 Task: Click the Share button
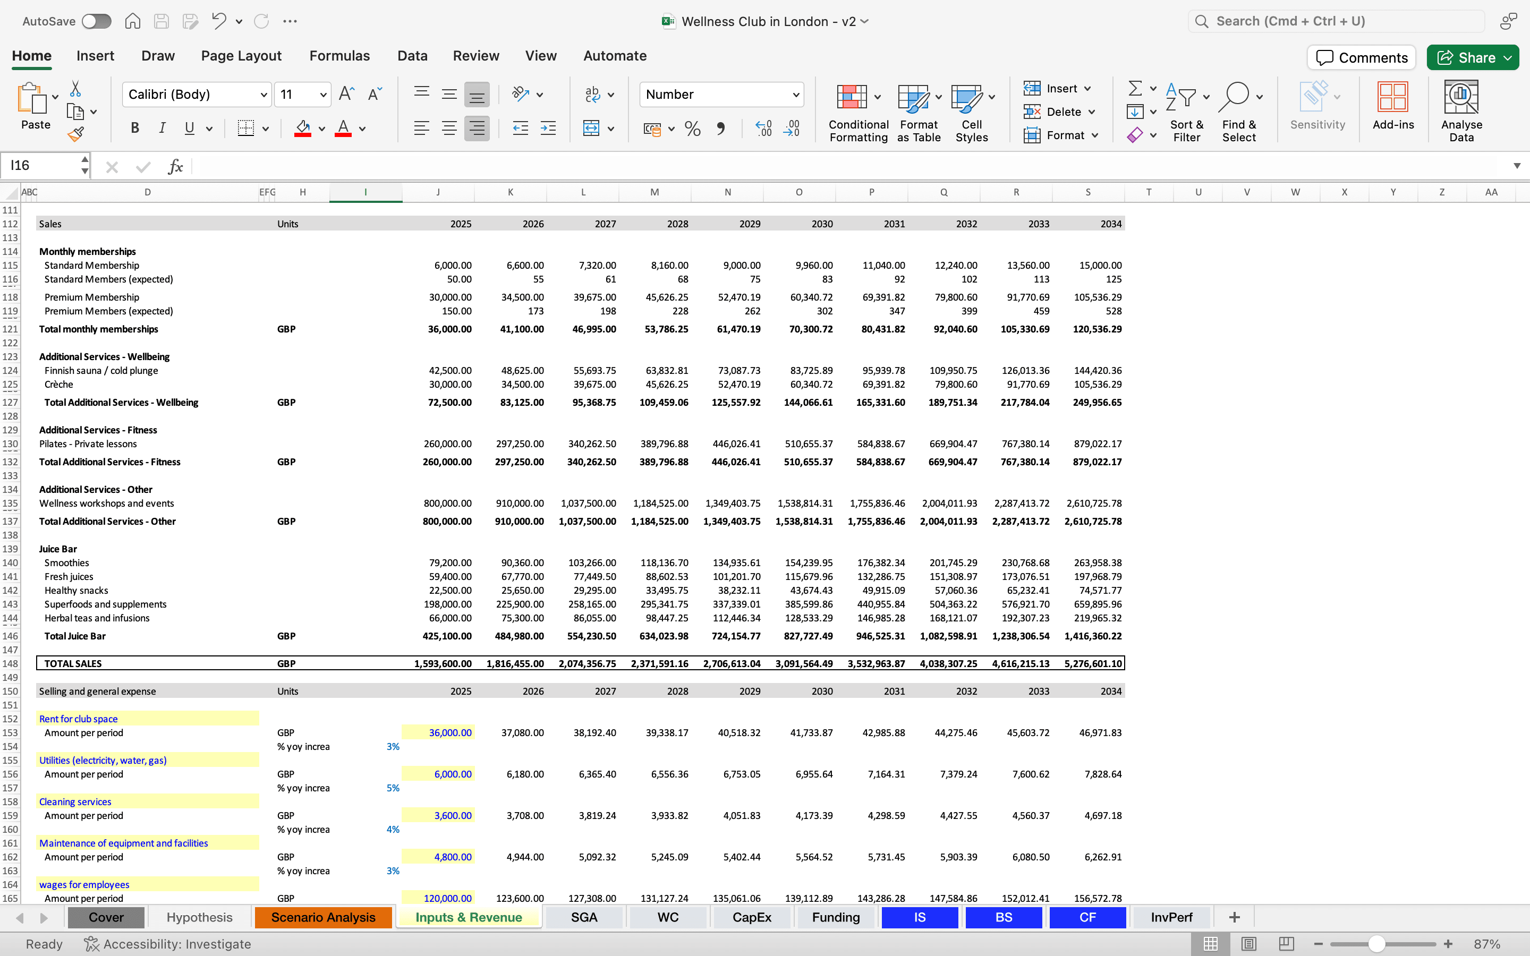point(1473,57)
